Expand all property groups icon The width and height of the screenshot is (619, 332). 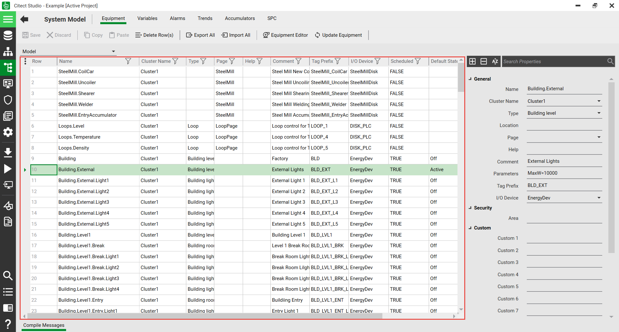[x=472, y=62]
